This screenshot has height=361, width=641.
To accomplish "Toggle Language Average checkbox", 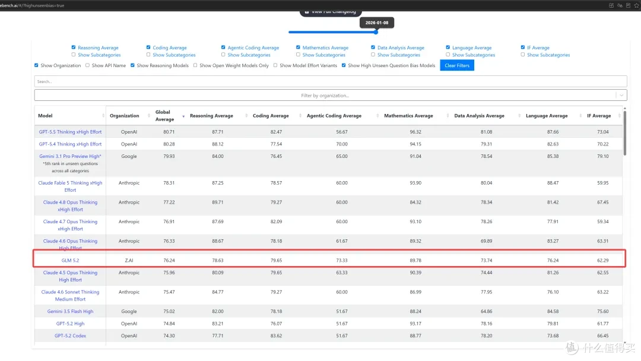I will (x=448, y=47).
